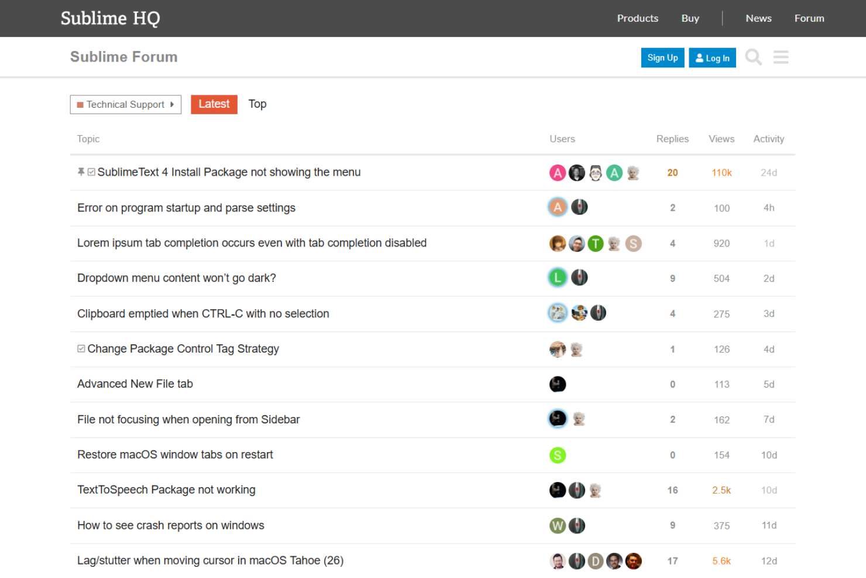Click the green S avatar on Restore macOS topic

[558, 455]
